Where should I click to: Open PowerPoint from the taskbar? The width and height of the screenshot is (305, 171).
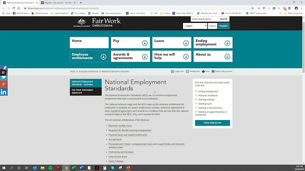[128, 168]
